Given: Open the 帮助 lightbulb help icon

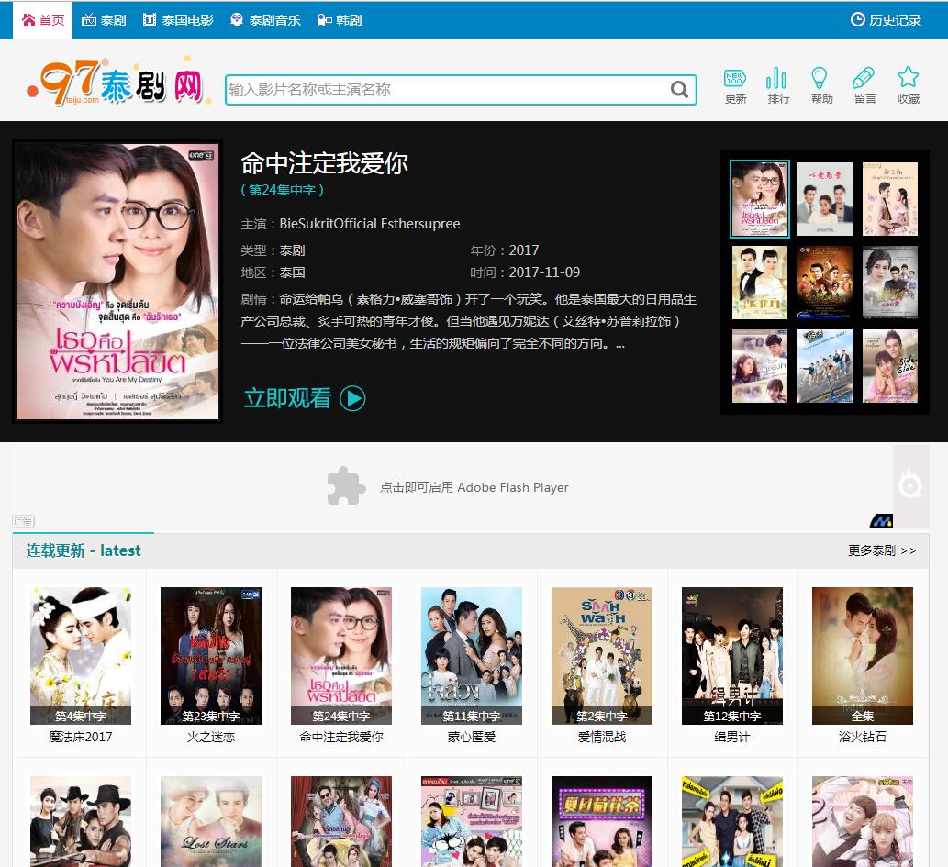Looking at the screenshot, I should pos(821,86).
